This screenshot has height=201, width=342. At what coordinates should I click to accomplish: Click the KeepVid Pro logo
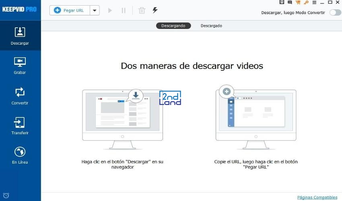(x=19, y=9)
